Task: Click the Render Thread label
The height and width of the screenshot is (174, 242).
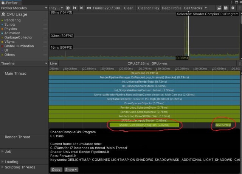Action: click(x=17, y=137)
